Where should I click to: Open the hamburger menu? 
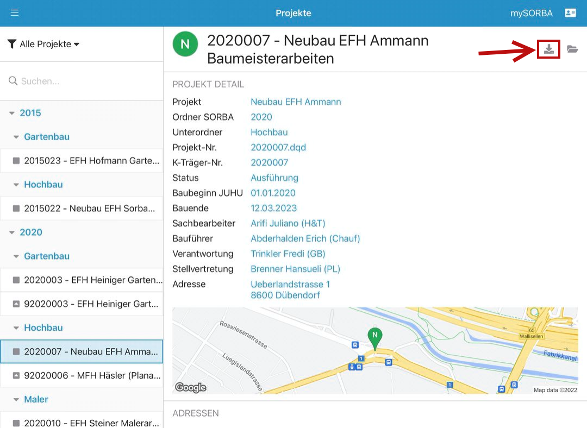pos(15,13)
